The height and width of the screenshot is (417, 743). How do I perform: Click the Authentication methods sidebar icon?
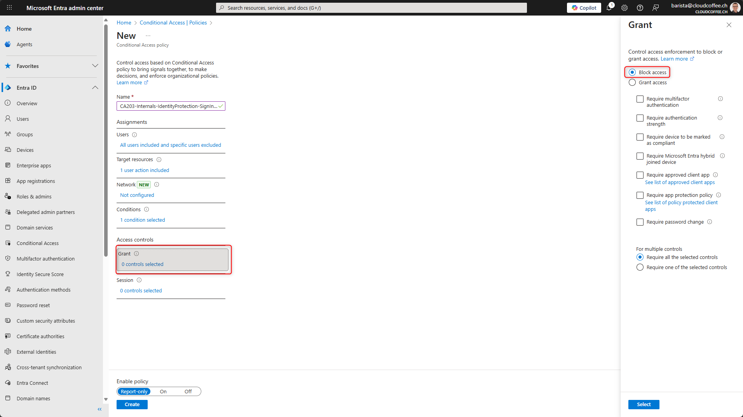click(8, 290)
